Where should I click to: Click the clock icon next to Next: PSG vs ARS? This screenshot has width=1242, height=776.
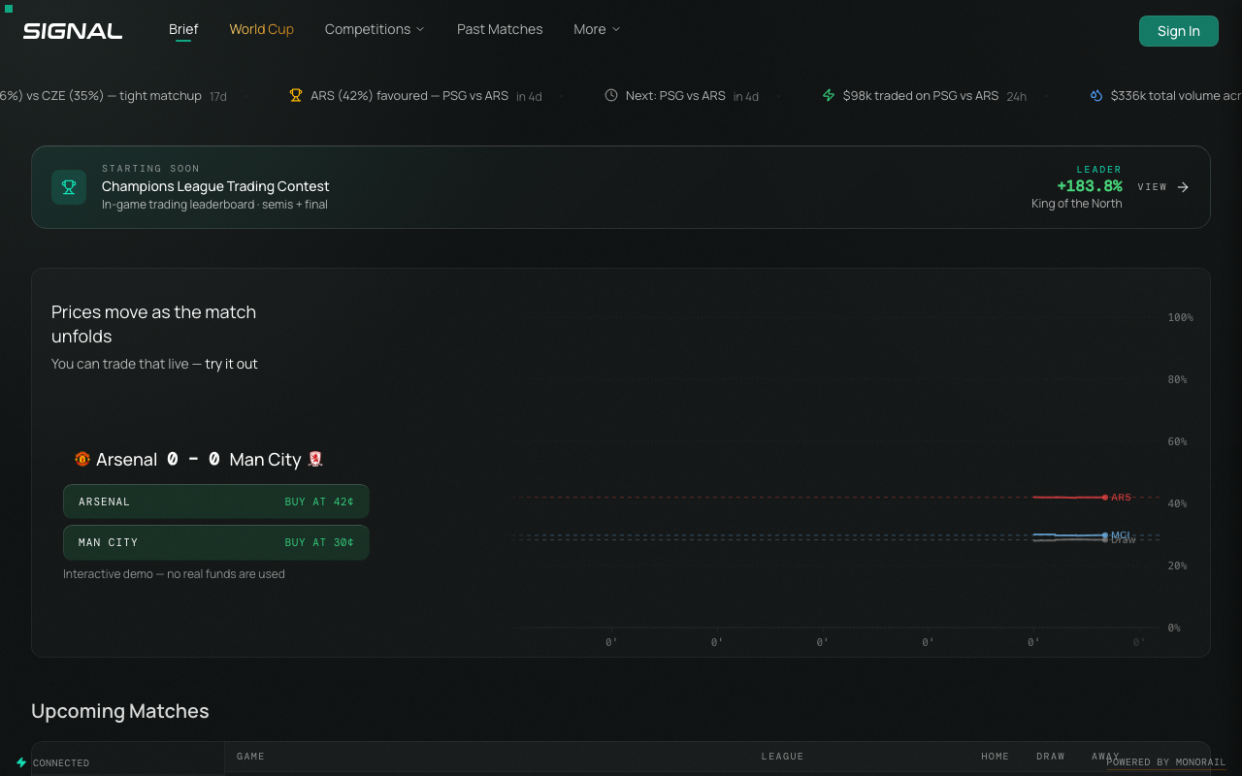pos(611,95)
